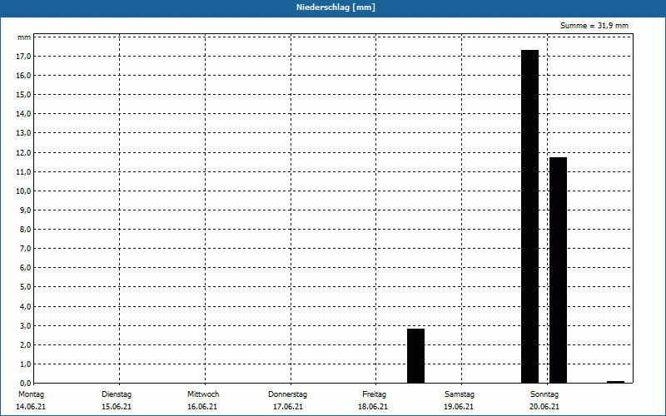Click the date 19.06.21
This screenshot has width=666, height=416.
(459, 407)
